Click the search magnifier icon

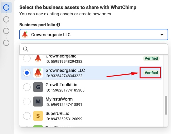point(26,49)
